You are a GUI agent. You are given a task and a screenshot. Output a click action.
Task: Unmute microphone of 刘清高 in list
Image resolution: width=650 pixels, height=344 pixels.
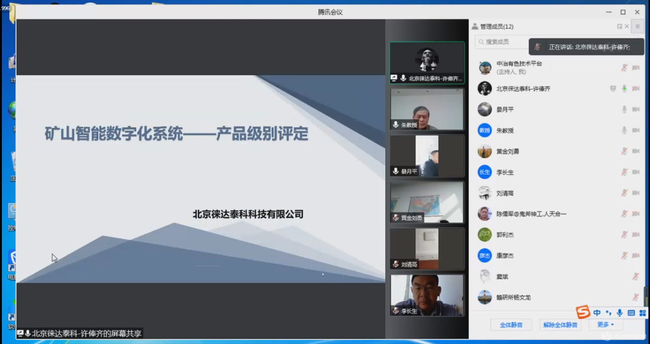[x=624, y=193]
